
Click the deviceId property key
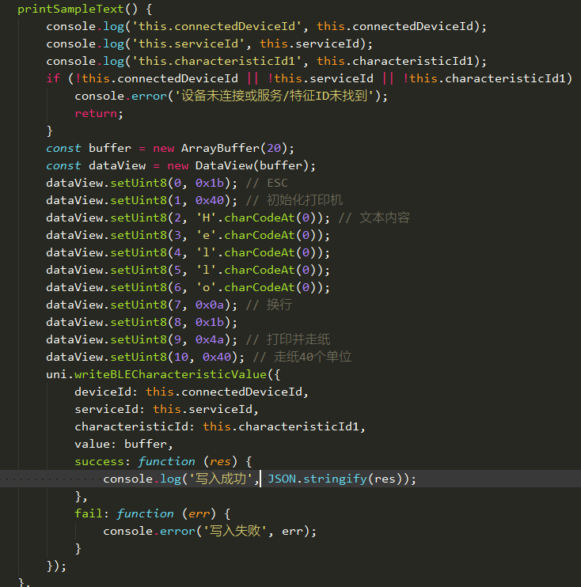tap(103, 392)
